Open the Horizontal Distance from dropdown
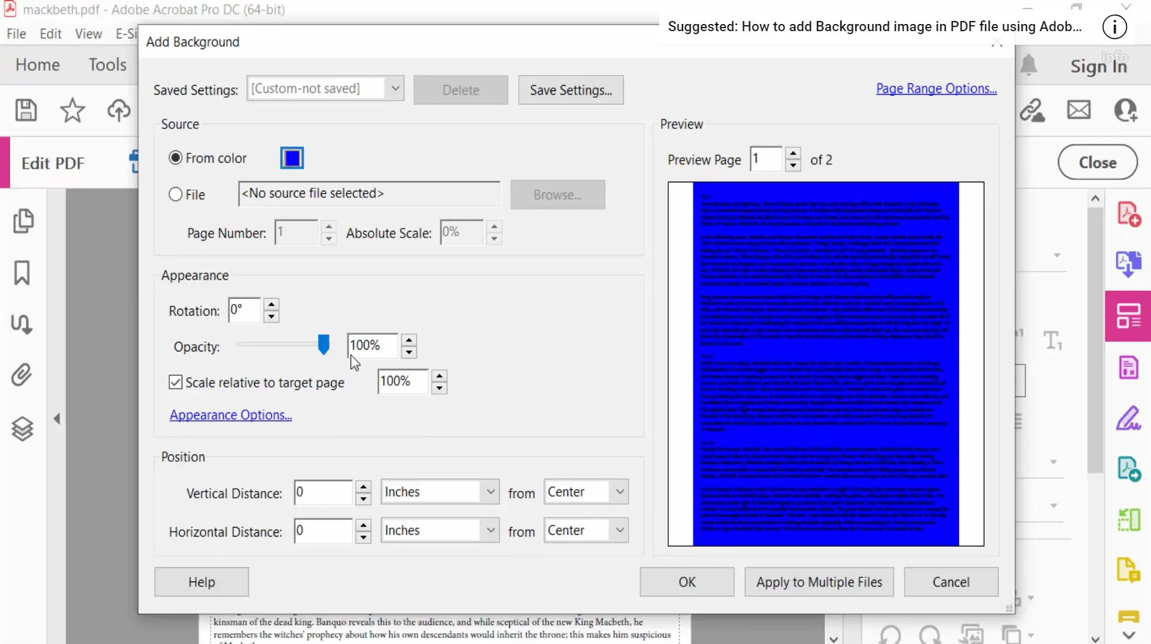Viewport: 1151px width, 644px height. pos(618,530)
